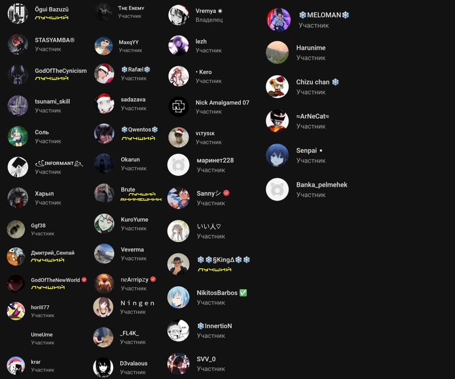Click the green checkmark beside NikitosBarbos
Screen dimensions: 455x379
tap(243, 293)
